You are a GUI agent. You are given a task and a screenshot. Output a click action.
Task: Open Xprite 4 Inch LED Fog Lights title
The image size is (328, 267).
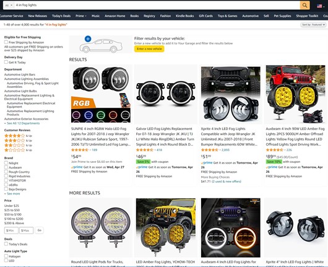229,136
